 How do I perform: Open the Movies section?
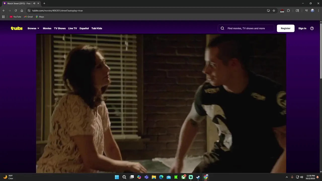click(47, 28)
